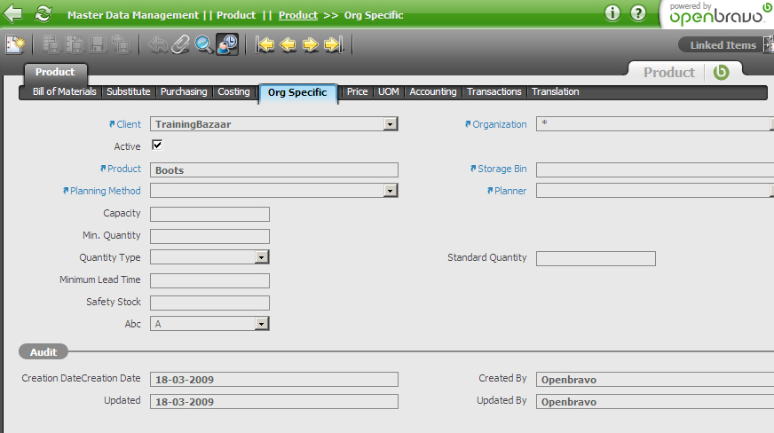Switch to the Purchasing tab

tap(184, 92)
